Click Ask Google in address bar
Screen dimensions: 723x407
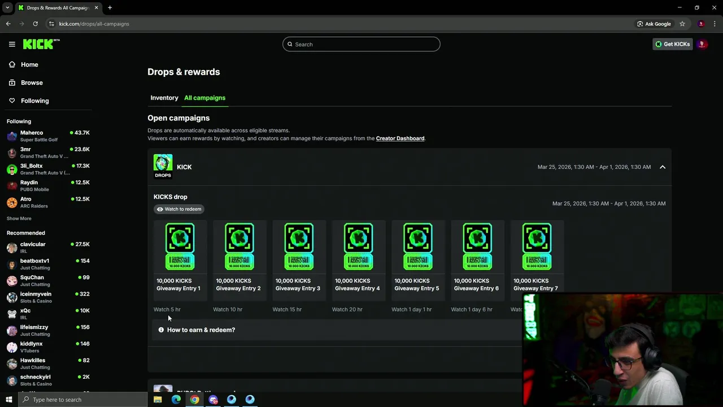coord(654,24)
